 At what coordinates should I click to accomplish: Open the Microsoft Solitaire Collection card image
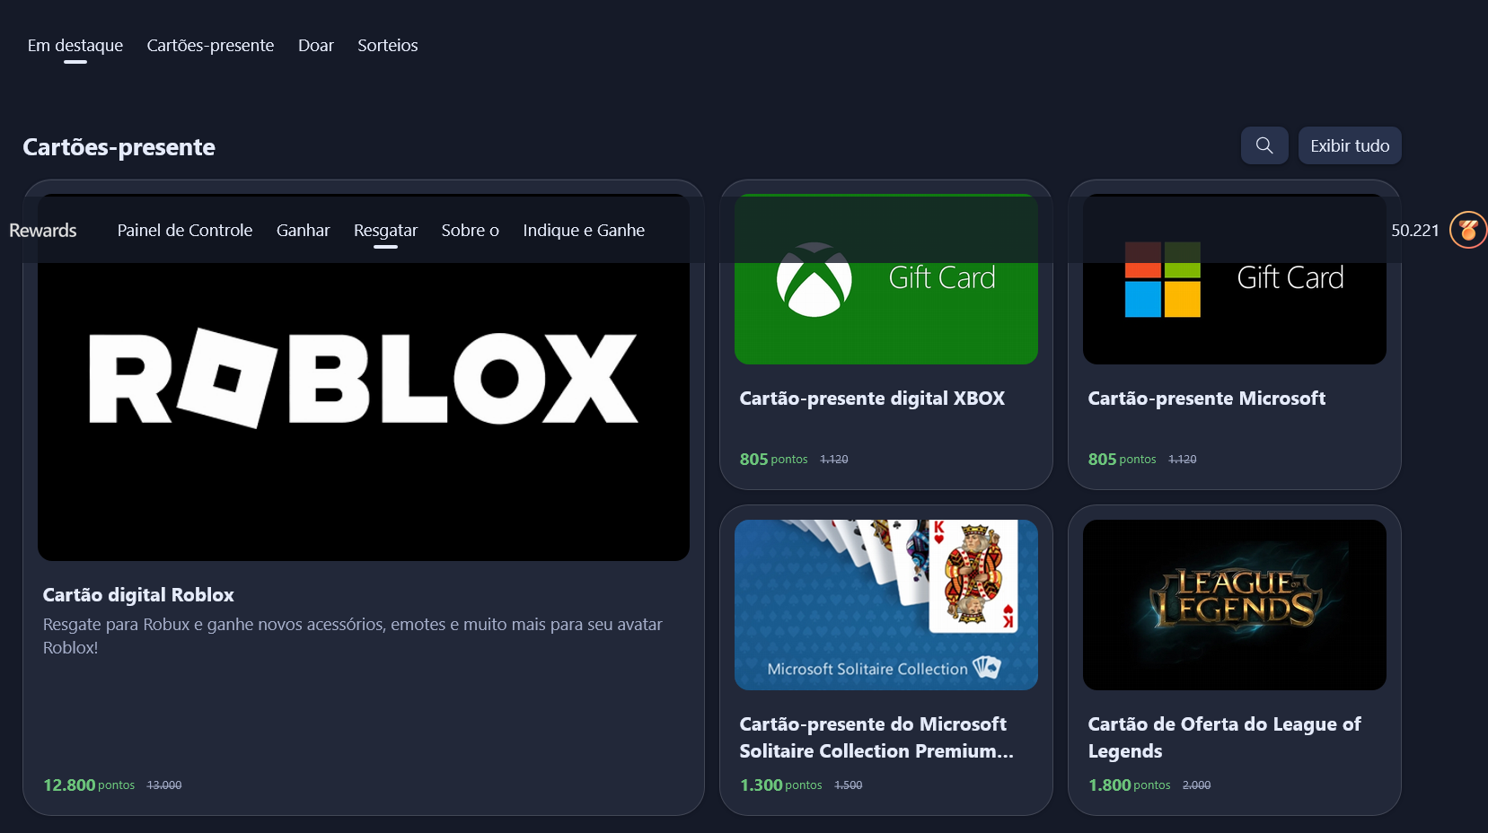tap(886, 605)
